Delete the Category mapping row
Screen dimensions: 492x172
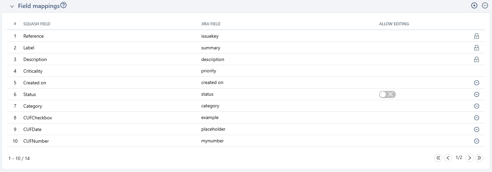click(477, 106)
